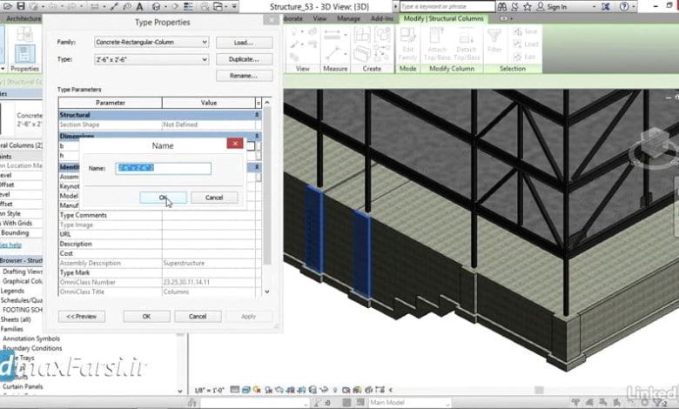Click the scroll down arrow in type parameters

[267, 292]
